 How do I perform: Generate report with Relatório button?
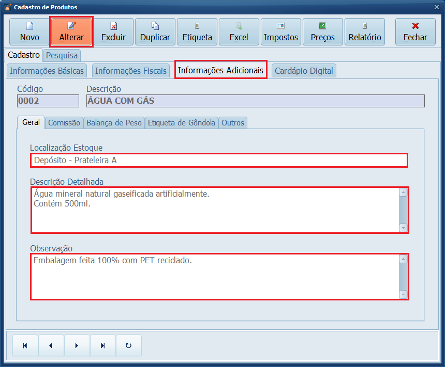click(x=365, y=32)
